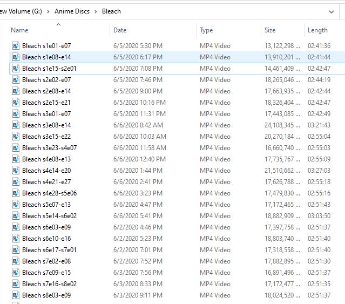Select the file icon of Bleach s2e08-e14
345x304 pixels.
point(16,91)
